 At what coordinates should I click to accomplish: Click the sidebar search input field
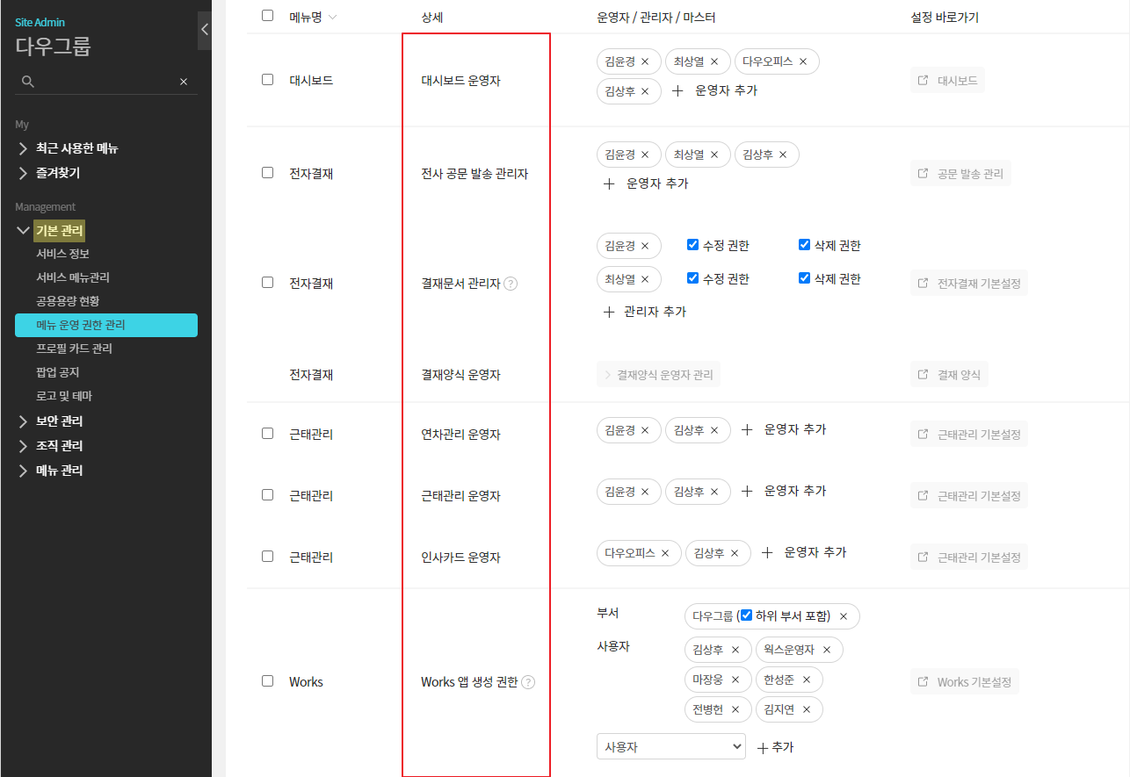[x=105, y=82]
